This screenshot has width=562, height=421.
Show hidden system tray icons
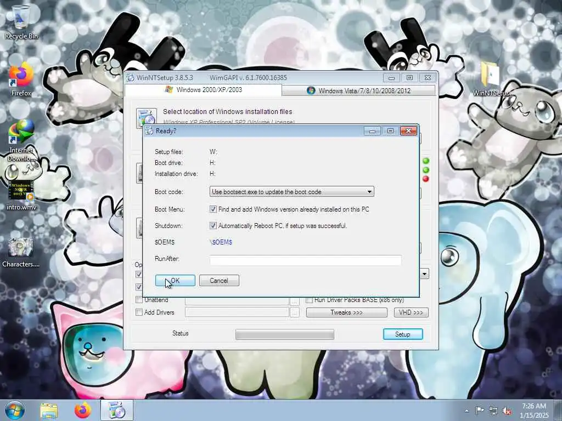click(x=467, y=411)
